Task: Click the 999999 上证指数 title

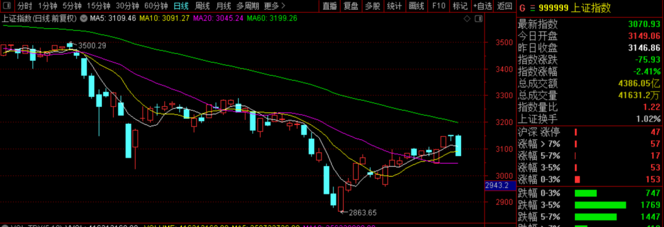Action: click(x=575, y=8)
